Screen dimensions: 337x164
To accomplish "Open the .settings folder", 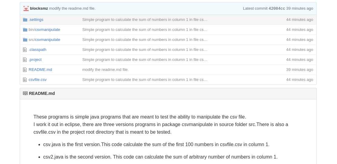I will tap(36, 20).
